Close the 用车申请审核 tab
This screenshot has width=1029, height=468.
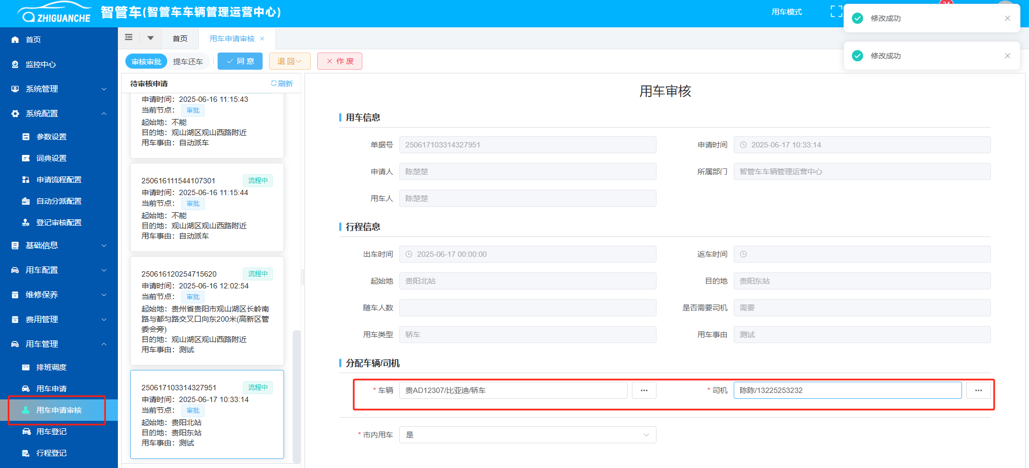click(262, 39)
